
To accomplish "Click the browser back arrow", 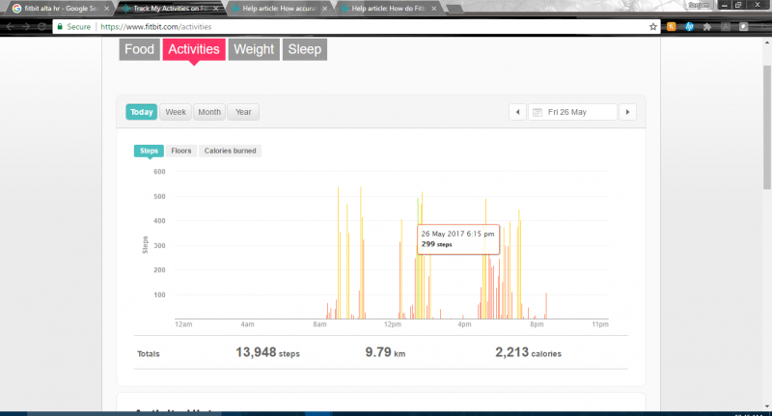I will coord(11,27).
